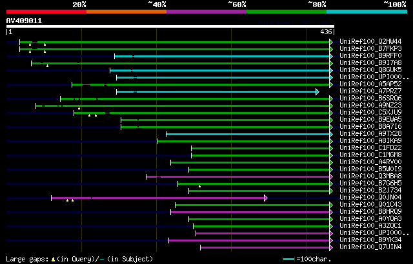
Task: Click the yellow gap marker under UniRef100_B7G6H5 bar
Action: tap(199, 186)
